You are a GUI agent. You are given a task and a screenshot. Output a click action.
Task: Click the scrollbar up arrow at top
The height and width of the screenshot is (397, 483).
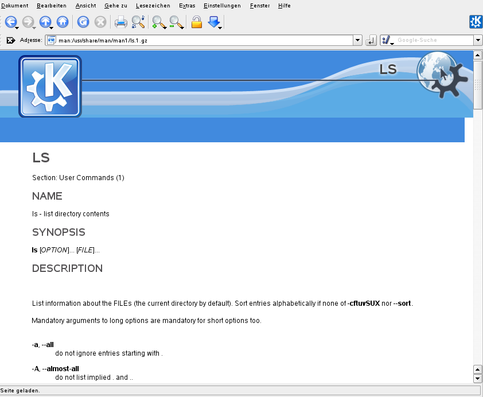point(477,56)
